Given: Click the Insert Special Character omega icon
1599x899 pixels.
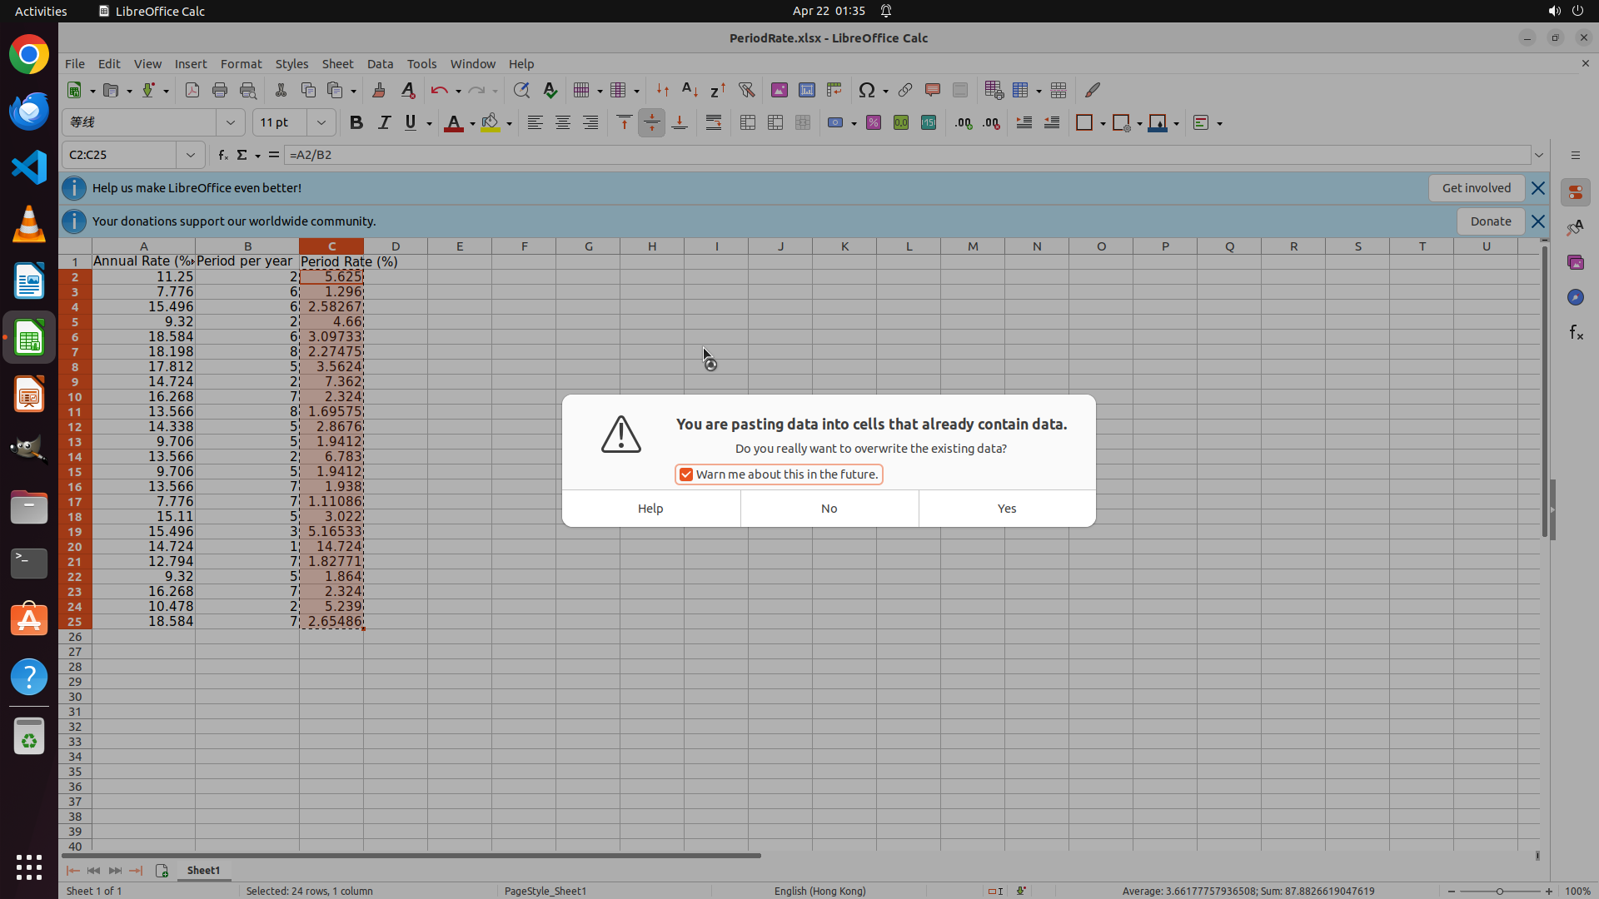Looking at the screenshot, I should point(866,90).
